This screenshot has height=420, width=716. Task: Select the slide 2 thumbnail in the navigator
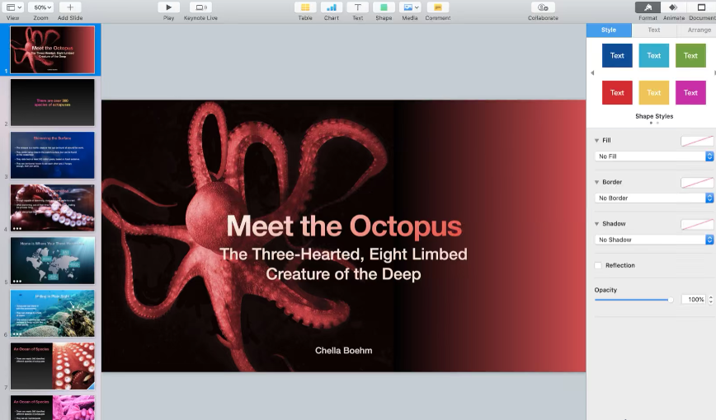click(52, 102)
